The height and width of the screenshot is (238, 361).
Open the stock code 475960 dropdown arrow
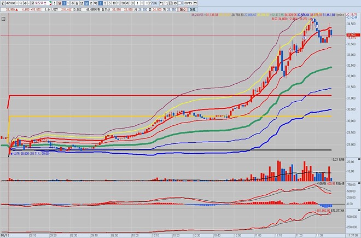click(17, 3)
